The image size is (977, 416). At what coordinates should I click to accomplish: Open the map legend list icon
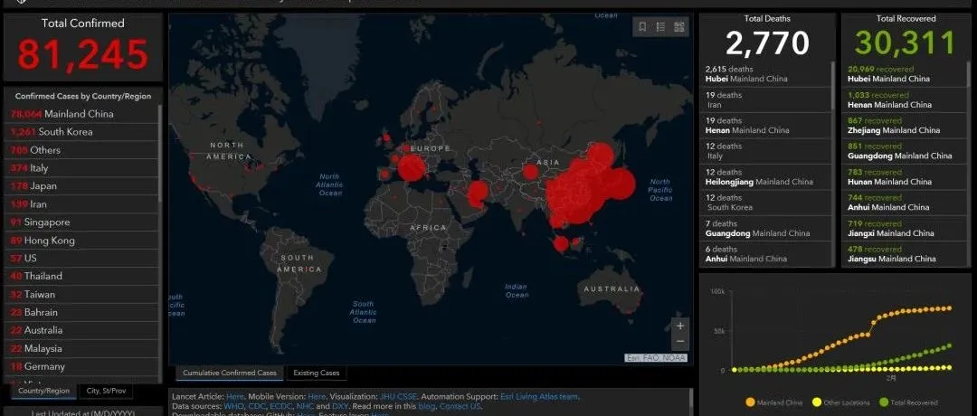[x=661, y=26]
